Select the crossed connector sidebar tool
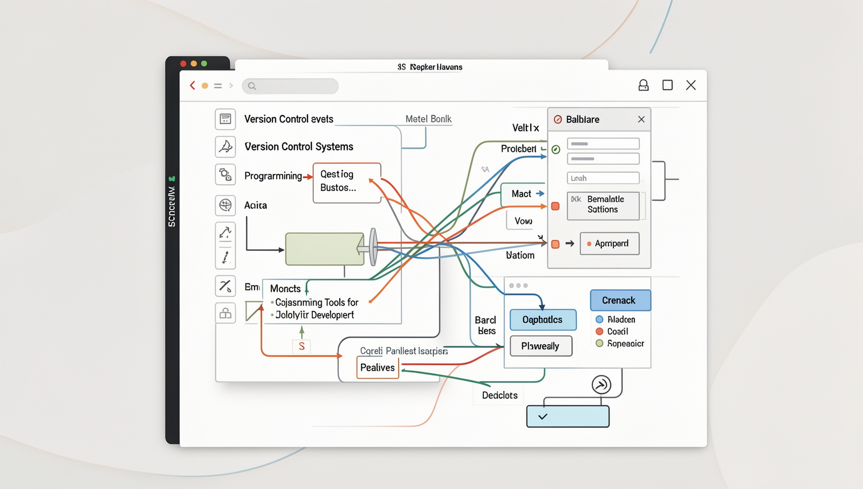The height and width of the screenshot is (489, 863). pos(225,286)
